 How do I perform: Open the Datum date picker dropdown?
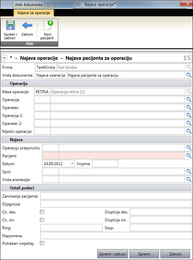pos(72,164)
